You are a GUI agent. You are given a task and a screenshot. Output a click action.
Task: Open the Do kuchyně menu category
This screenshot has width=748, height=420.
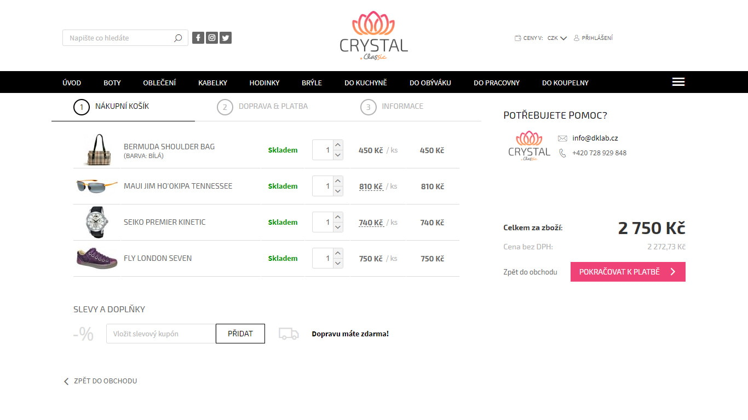(366, 83)
